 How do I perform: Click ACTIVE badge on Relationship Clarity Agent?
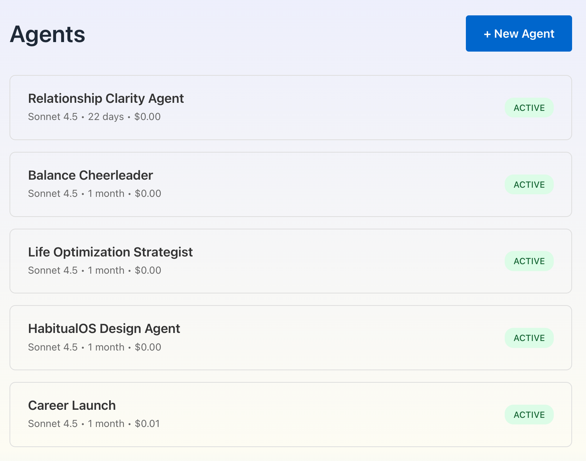(x=529, y=108)
